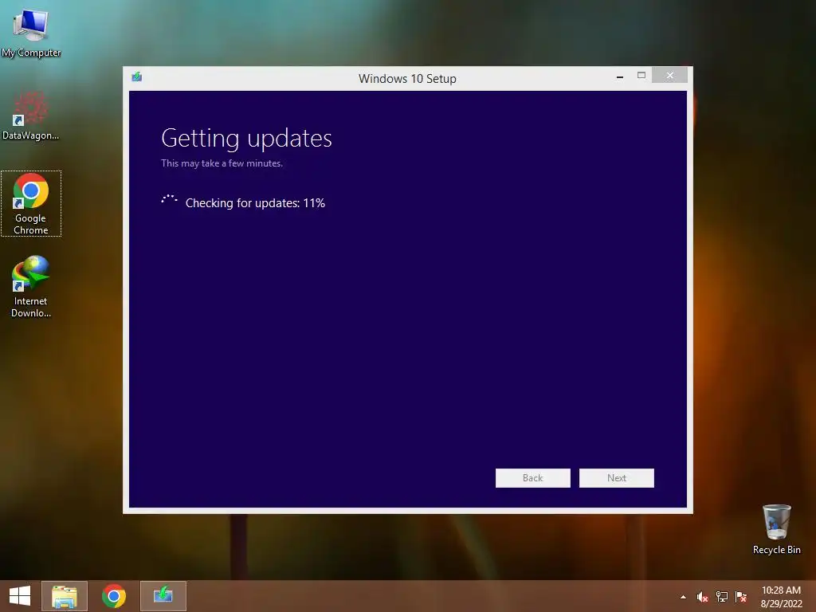This screenshot has width=816, height=612.
Task: Open the Windows Start button
Action: (20, 596)
